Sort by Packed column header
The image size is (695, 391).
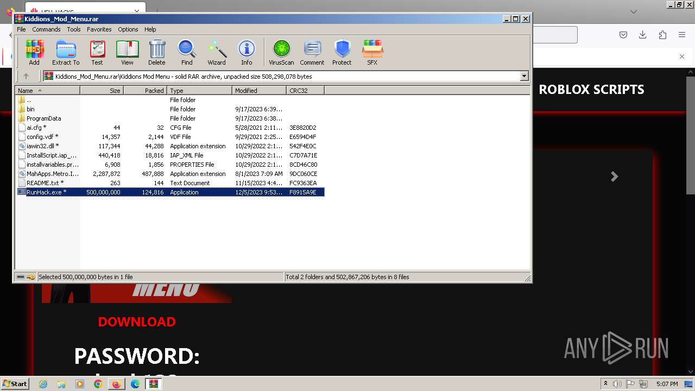pos(146,91)
